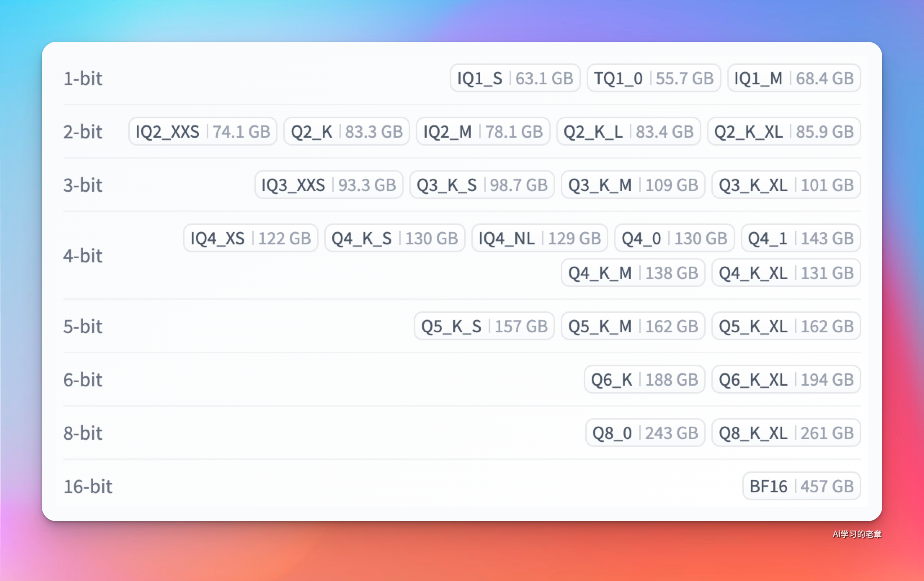The width and height of the screenshot is (924, 581).
Task: Choose the IQ3_XXS 93.3 GB option
Action: click(x=329, y=185)
